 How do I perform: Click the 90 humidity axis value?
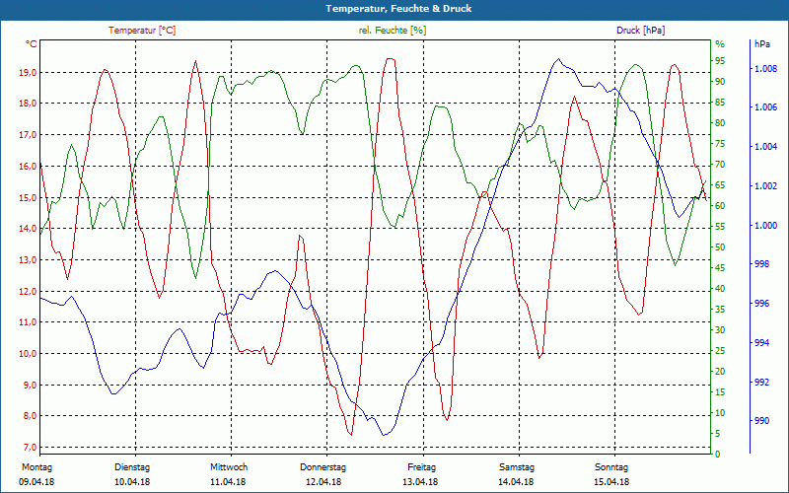tap(720, 82)
